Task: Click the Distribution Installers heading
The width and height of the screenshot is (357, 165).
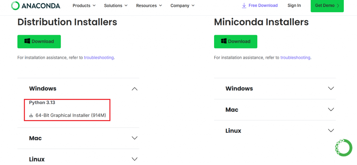Action: point(67,22)
